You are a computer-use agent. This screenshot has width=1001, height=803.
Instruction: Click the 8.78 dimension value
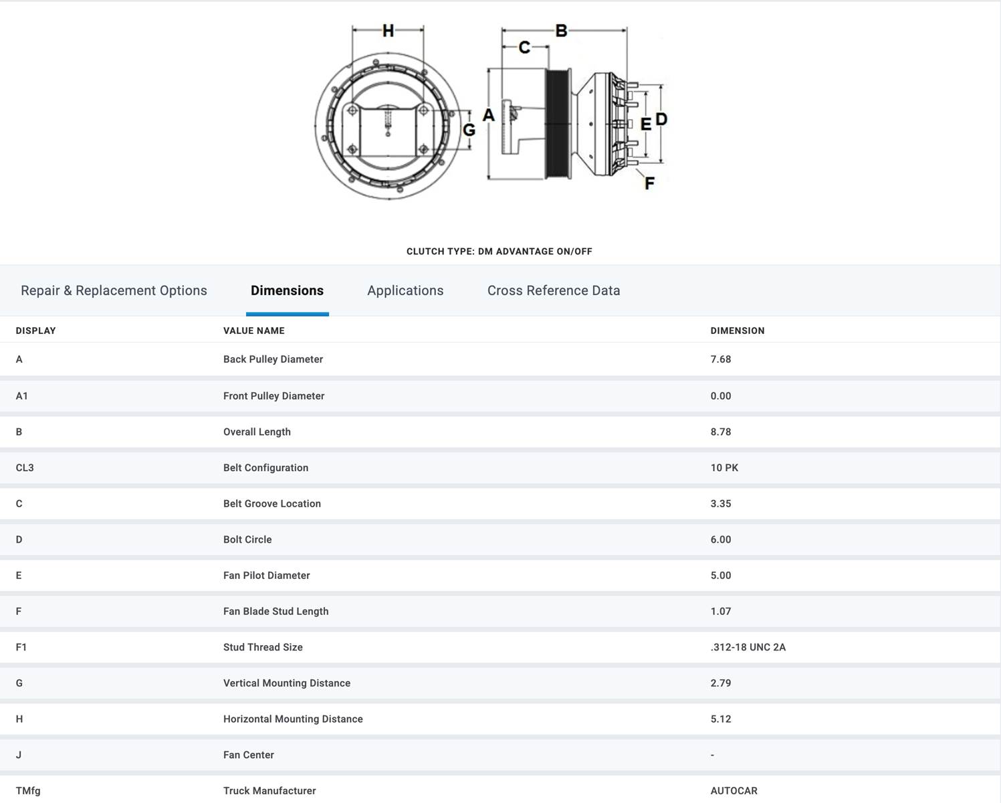point(721,432)
